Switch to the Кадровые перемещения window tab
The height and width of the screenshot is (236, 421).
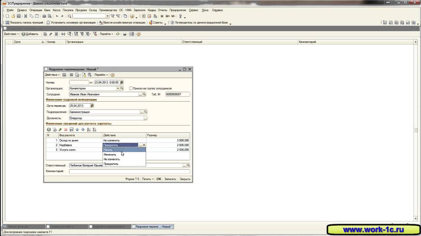(110, 226)
